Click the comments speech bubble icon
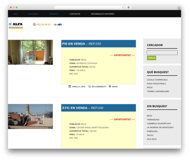This screenshot has height=160, width=189. tap(89, 86)
